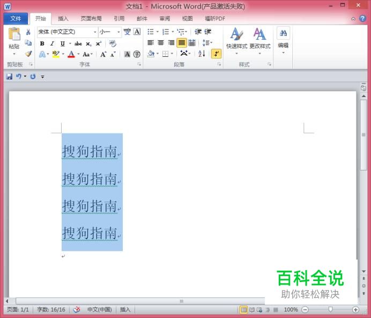Apply bullet list
371x318 pixels.
coord(151,32)
